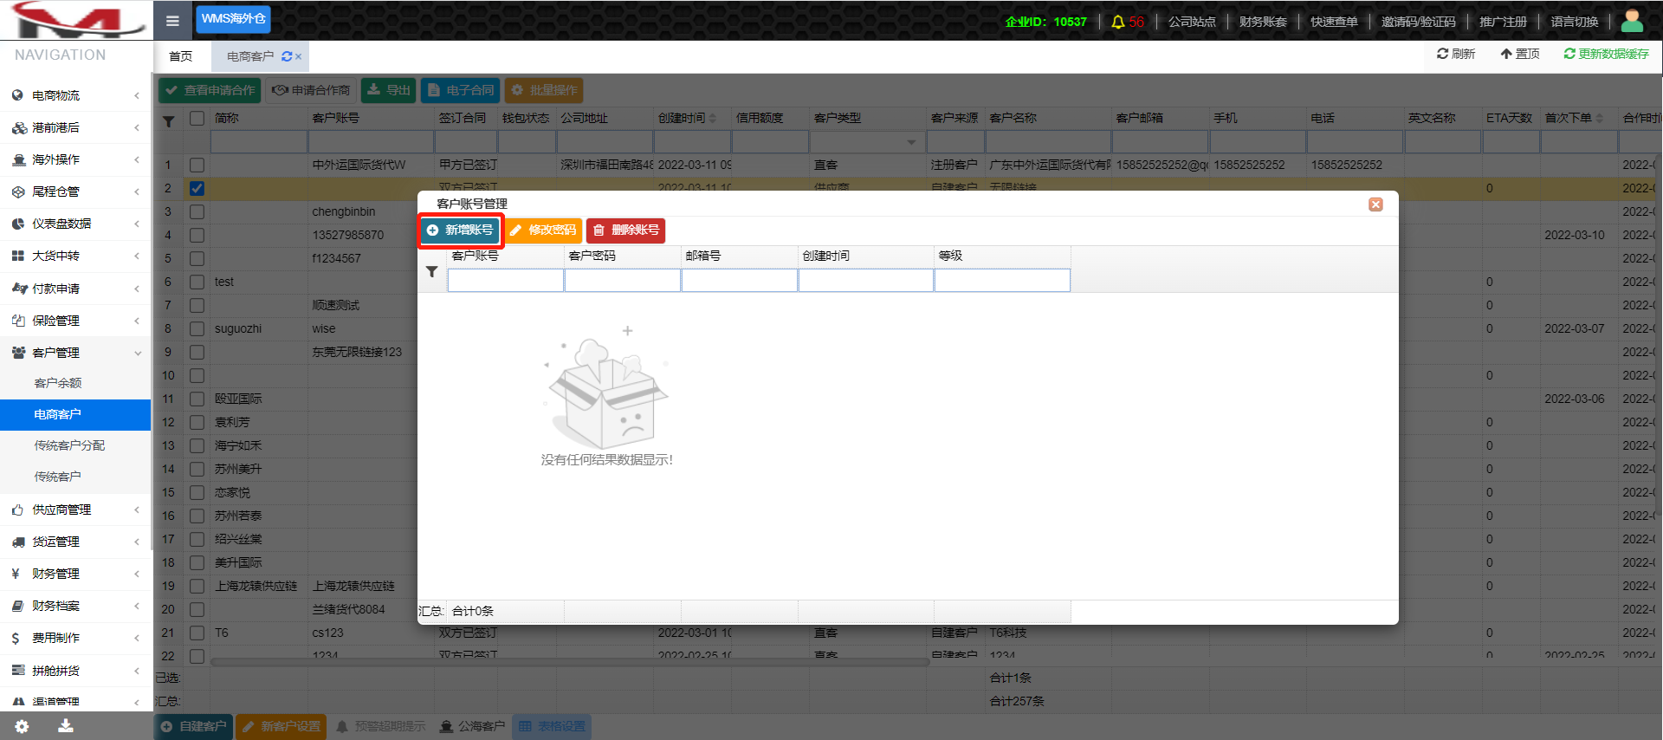This screenshot has height=740, width=1663.
Task: Click the 仪表盘数据 pie chart icon
Action: [17, 224]
